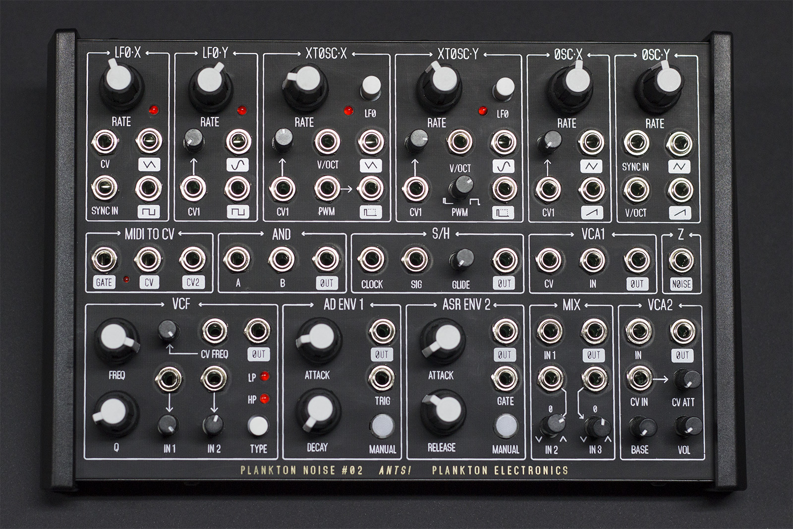Click the ASR ENV 2 GATE jack
793x529 pixels.
click(506, 379)
